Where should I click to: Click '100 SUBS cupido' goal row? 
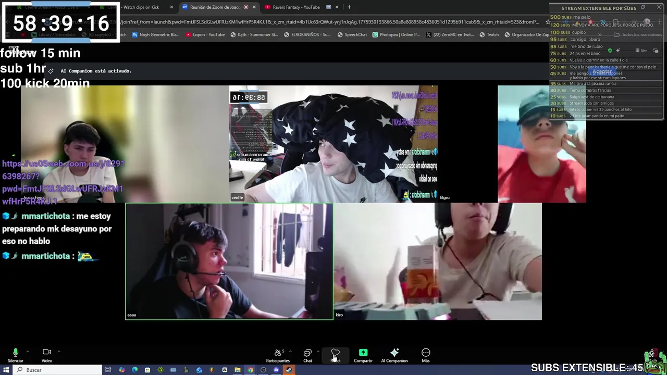[x=568, y=32]
